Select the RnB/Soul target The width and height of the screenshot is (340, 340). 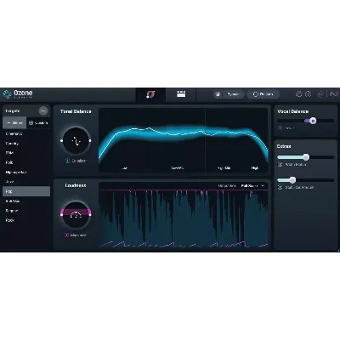click(x=26, y=201)
